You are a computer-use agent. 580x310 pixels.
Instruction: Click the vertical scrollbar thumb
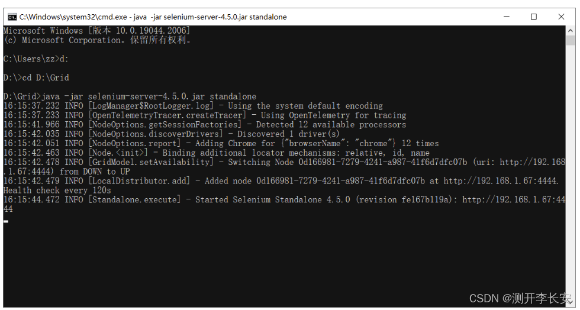(x=570, y=40)
